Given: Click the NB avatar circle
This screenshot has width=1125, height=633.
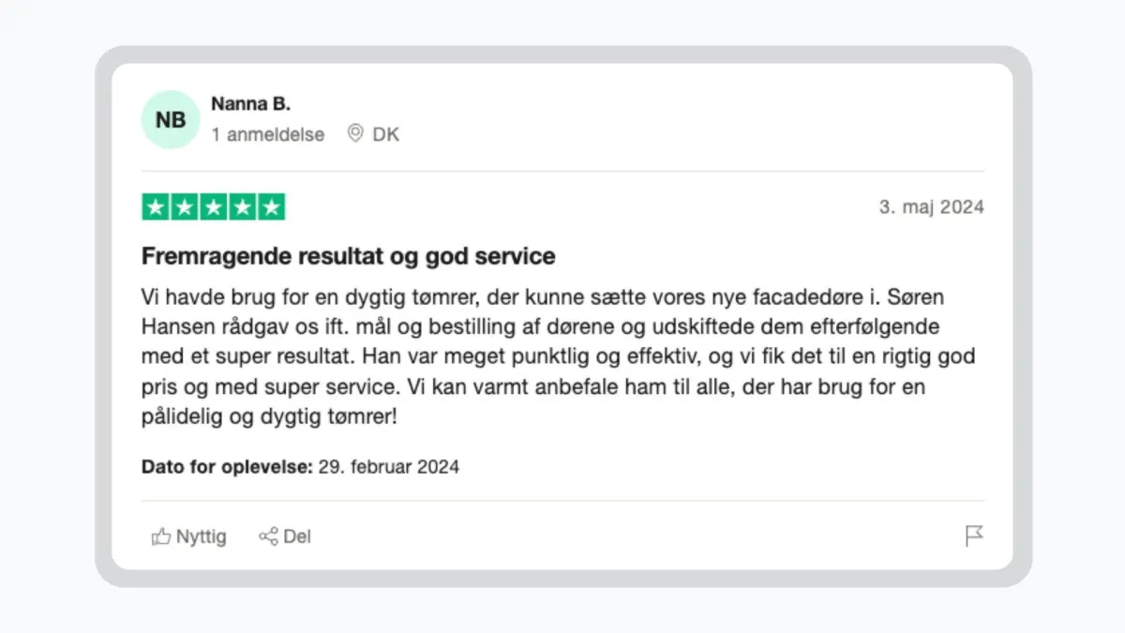Looking at the screenshot, I should pyautogui.click(x=171, y=120).
